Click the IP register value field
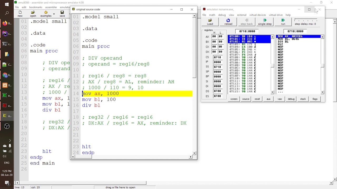The height and width of the screenshot is (189, 337). pyautogui.click(x=217, y=62)
